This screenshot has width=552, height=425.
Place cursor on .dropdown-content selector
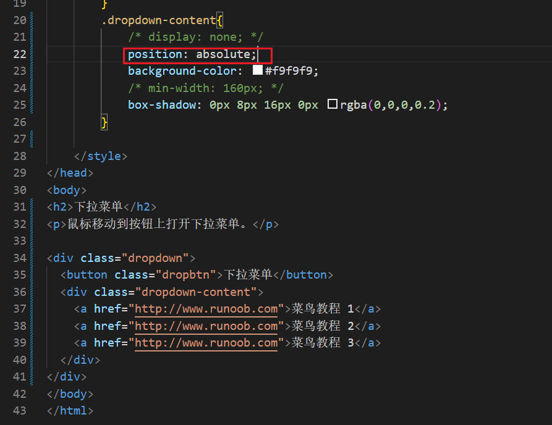(159, 20)
